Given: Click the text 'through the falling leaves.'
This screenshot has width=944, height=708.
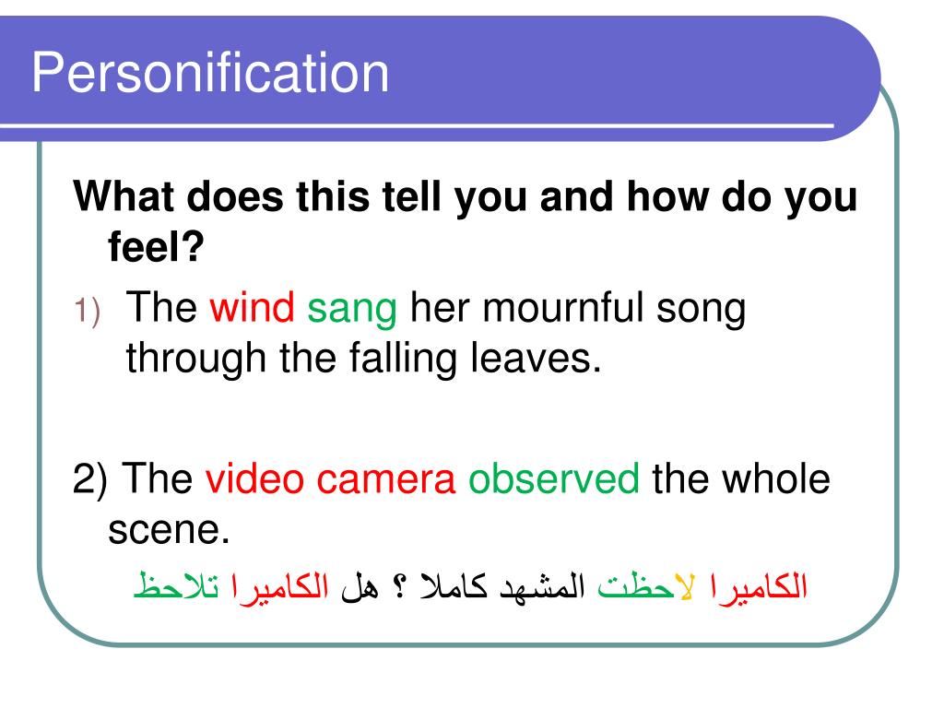Looking at the screenshot, I should (x=363, y=360).
